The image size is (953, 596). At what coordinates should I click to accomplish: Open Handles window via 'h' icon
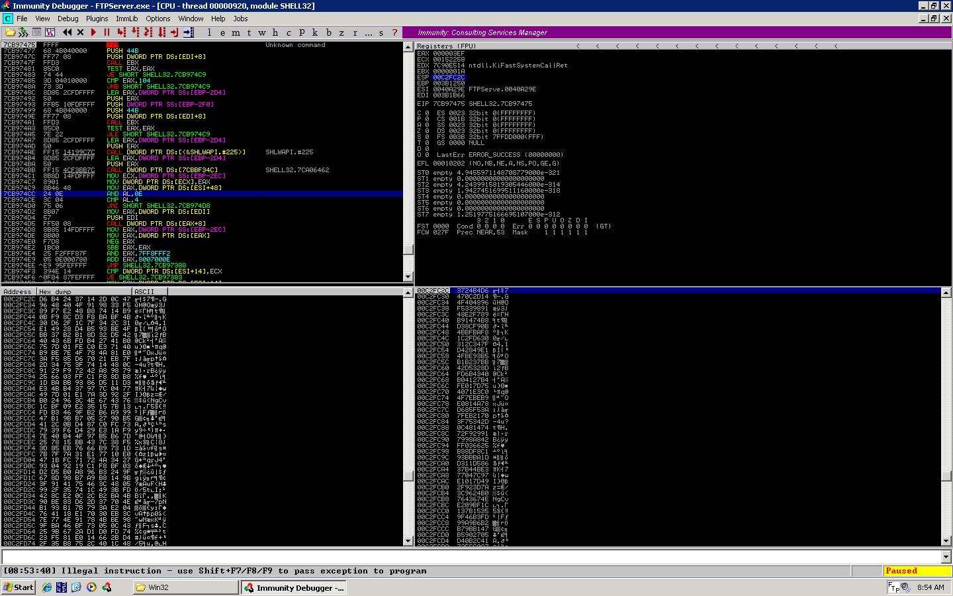[275, 32]
